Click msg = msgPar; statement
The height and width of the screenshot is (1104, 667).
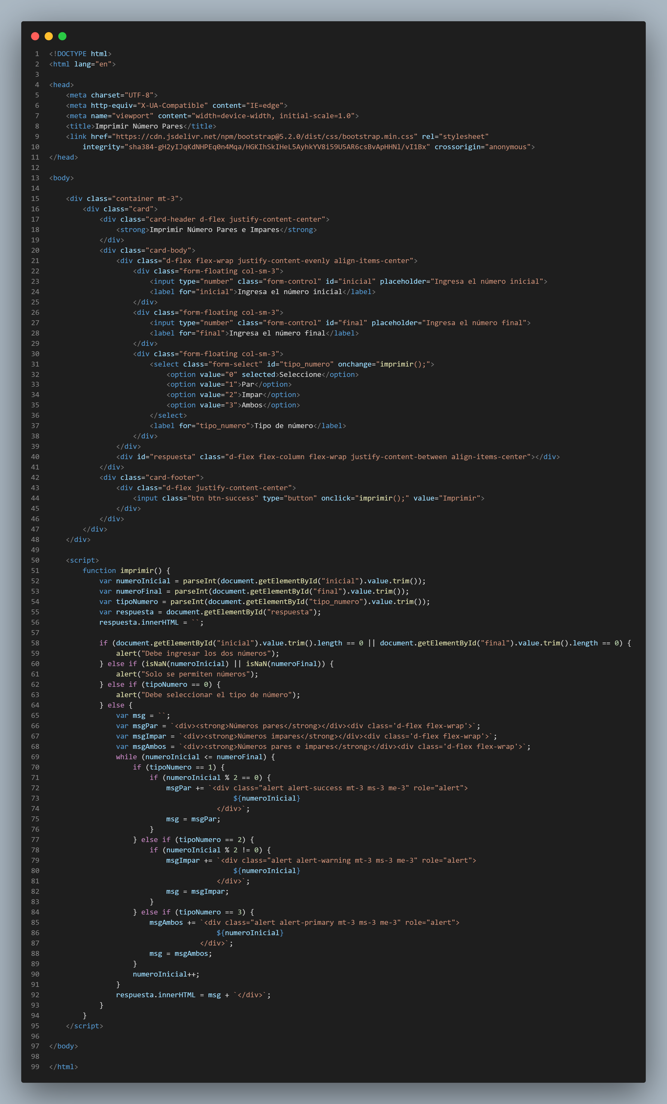[x=193, y=819]
